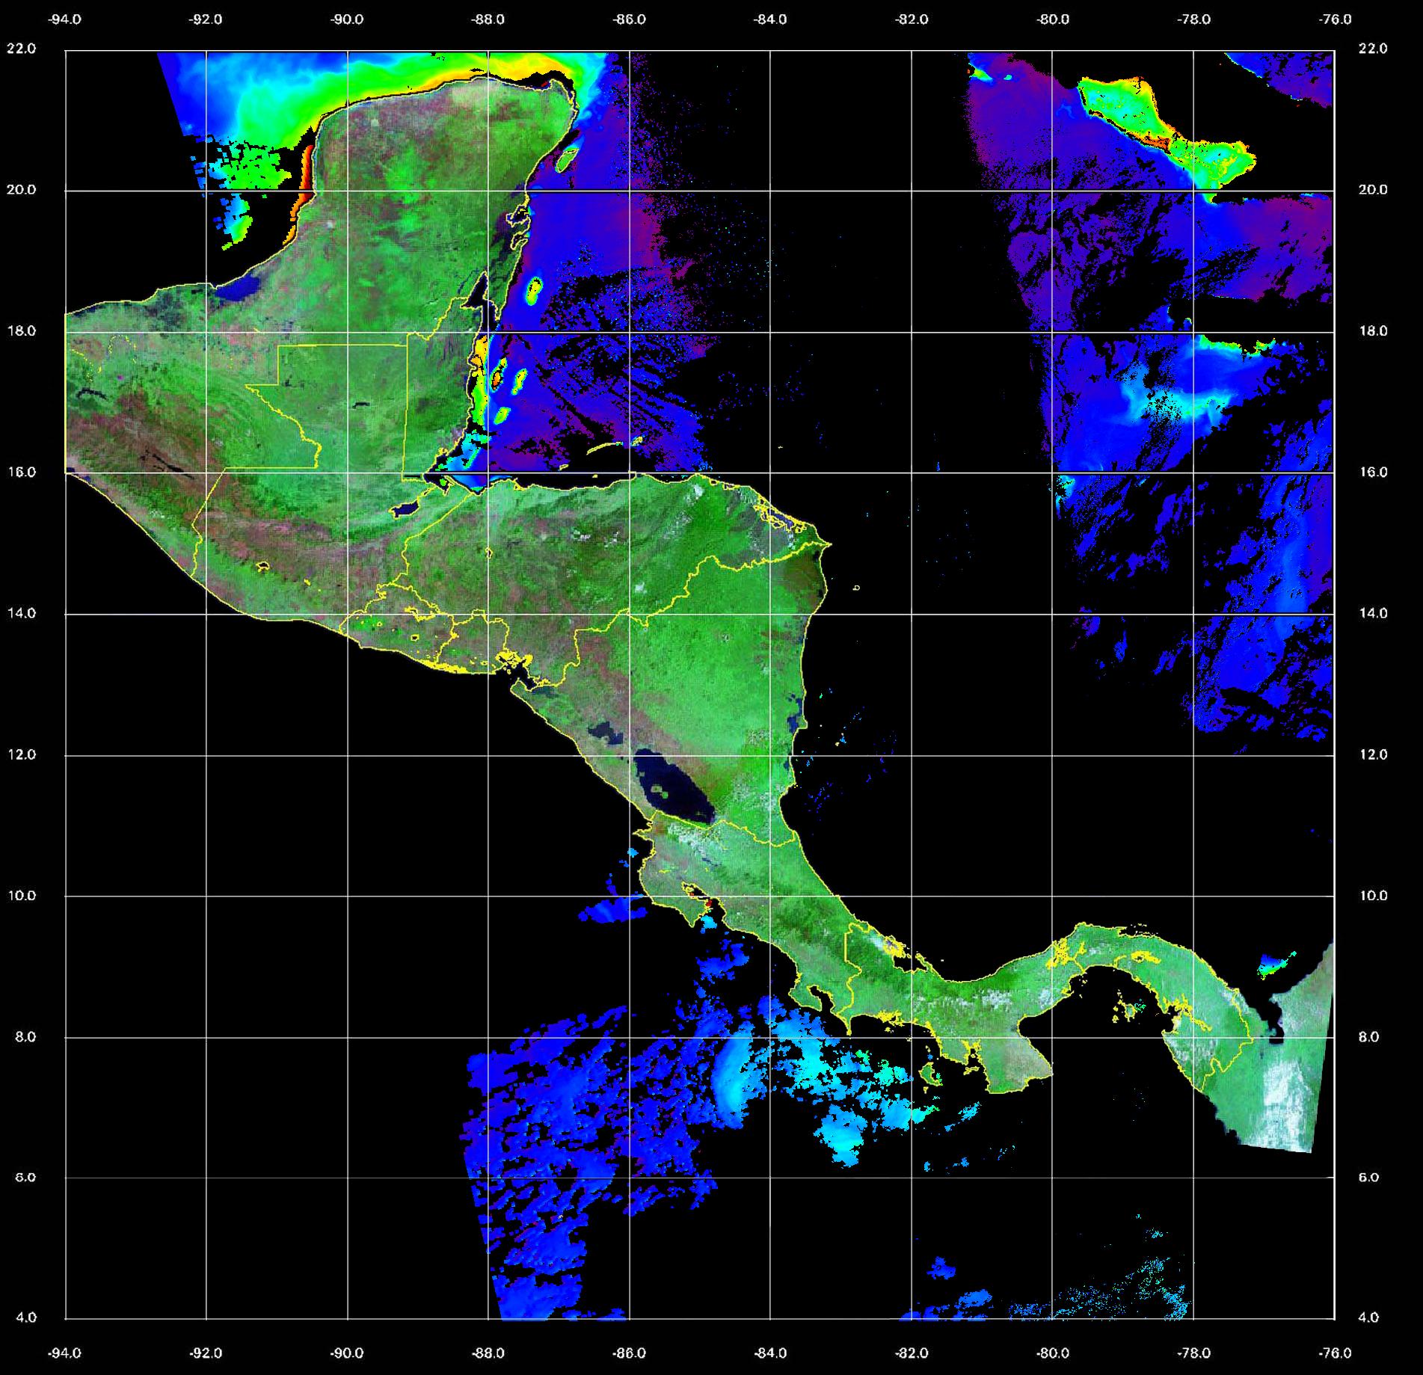Click the red-orange coastal water west of Yucatán
Viewport: 1423px width, 1375px height.
pyautogui.click(x=307, y=168)
